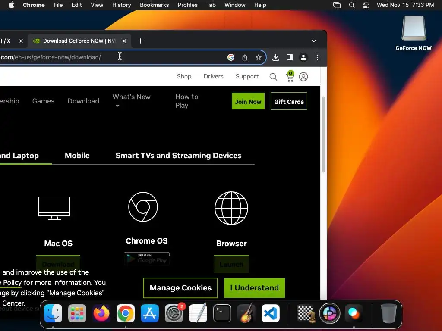Open Launchpad from the dock

pyautogui.click(x=77, y=313)
